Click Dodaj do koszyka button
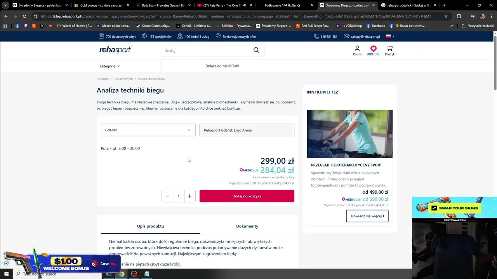Viewport: 497px width, 279px height. coord(247,196)
